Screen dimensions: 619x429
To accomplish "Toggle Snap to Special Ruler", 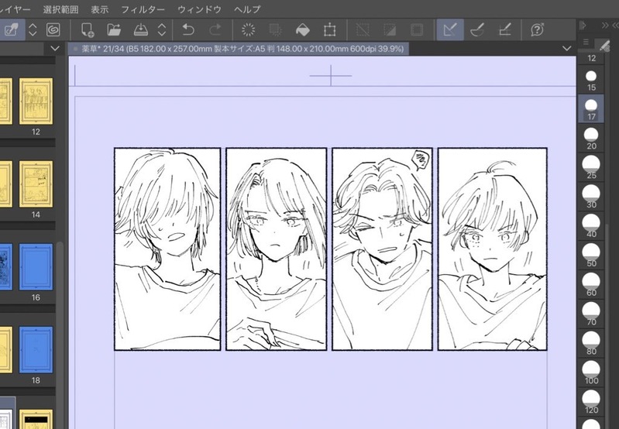I will tap(477, 29).
